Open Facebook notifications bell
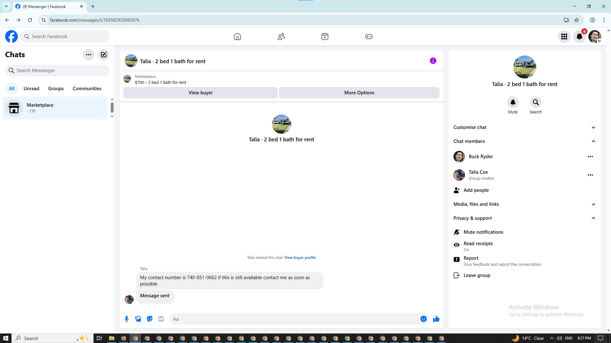 point(579,37)
